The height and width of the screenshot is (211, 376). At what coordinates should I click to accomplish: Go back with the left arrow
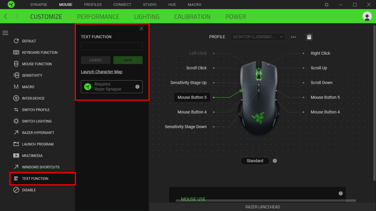click(x=6, y=16)
